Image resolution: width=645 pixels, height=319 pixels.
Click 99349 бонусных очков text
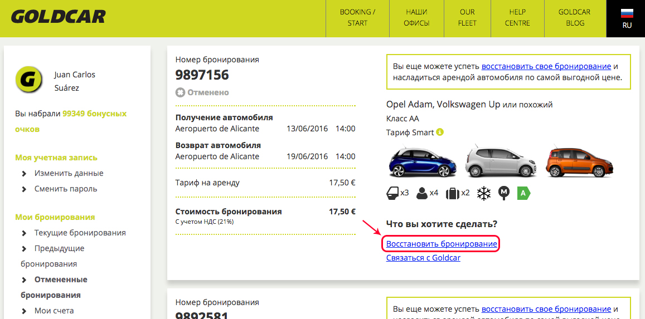(x=71, y=121)
